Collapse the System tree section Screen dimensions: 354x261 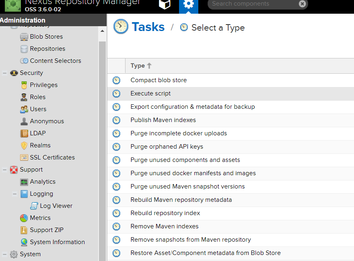coord(5,254)
